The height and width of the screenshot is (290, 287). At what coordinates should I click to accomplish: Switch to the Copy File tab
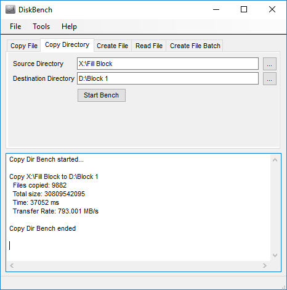(24, 46)
